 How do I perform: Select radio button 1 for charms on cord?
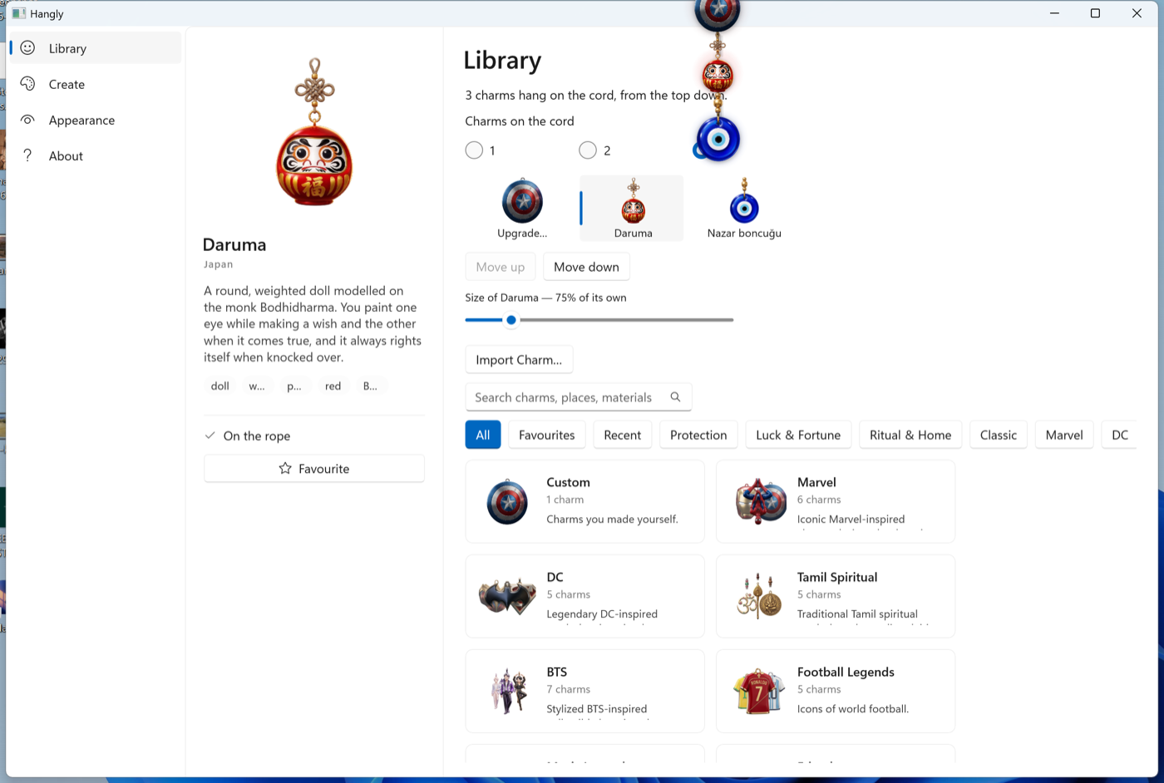tap(474, 150)
